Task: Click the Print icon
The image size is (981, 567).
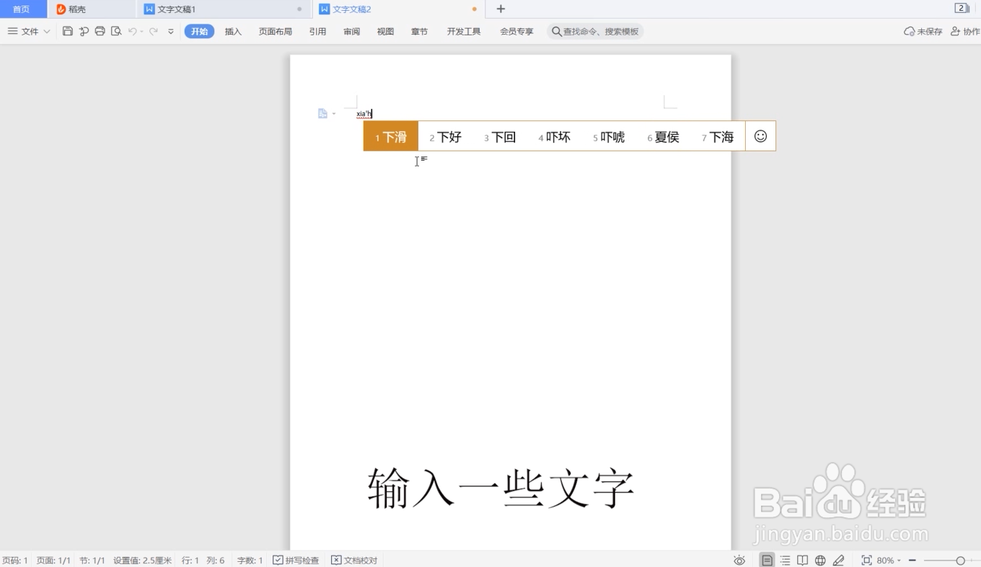Action: click(100, 31)
